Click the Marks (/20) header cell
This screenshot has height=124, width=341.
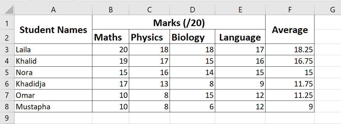[x=179, y=23]
